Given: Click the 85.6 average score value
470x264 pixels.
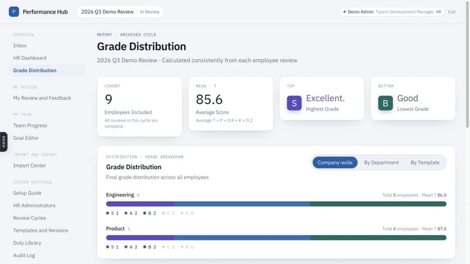Looking at the screenshot, I should [x=209, y=99].
